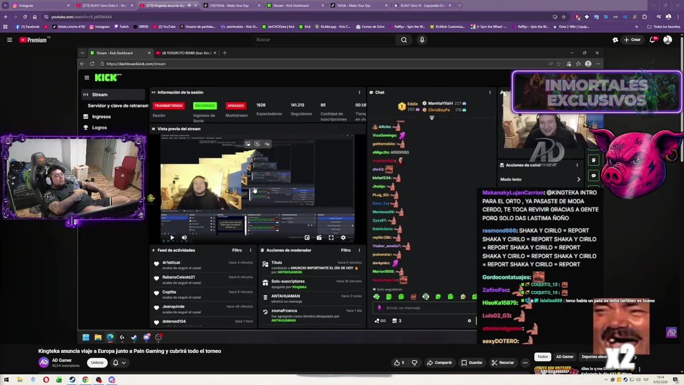Open Opera browser from taskbar

tap(46, 380)
